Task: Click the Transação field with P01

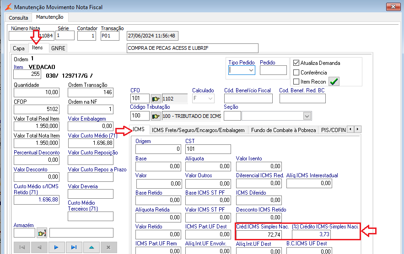Action: tap(110, 36)
